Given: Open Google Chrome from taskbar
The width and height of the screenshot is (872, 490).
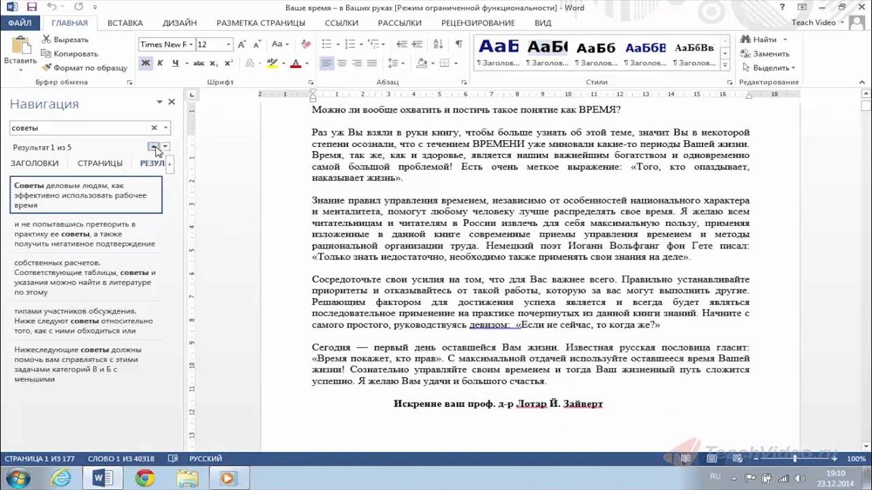Looking at the screenshot, I should 144,478.
